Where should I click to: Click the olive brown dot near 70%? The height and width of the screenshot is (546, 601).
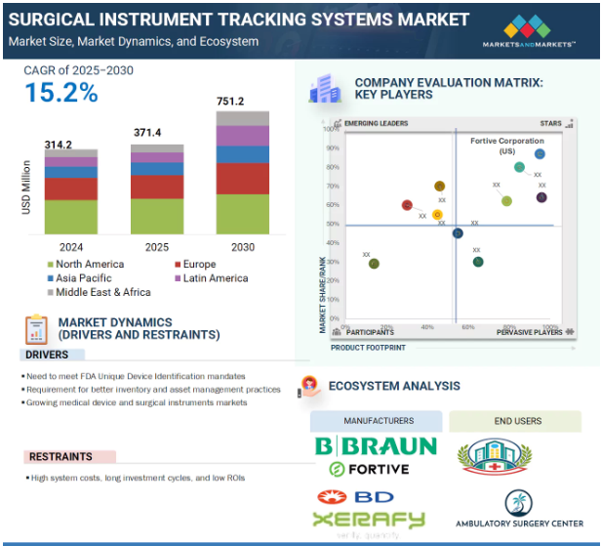click(440, 187)
